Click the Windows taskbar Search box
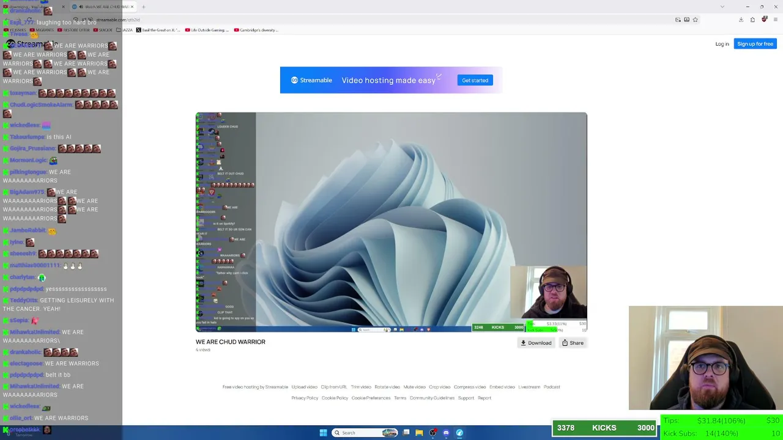Image resolution: width=783 pixels, height=440 pixels. point(365,433)
